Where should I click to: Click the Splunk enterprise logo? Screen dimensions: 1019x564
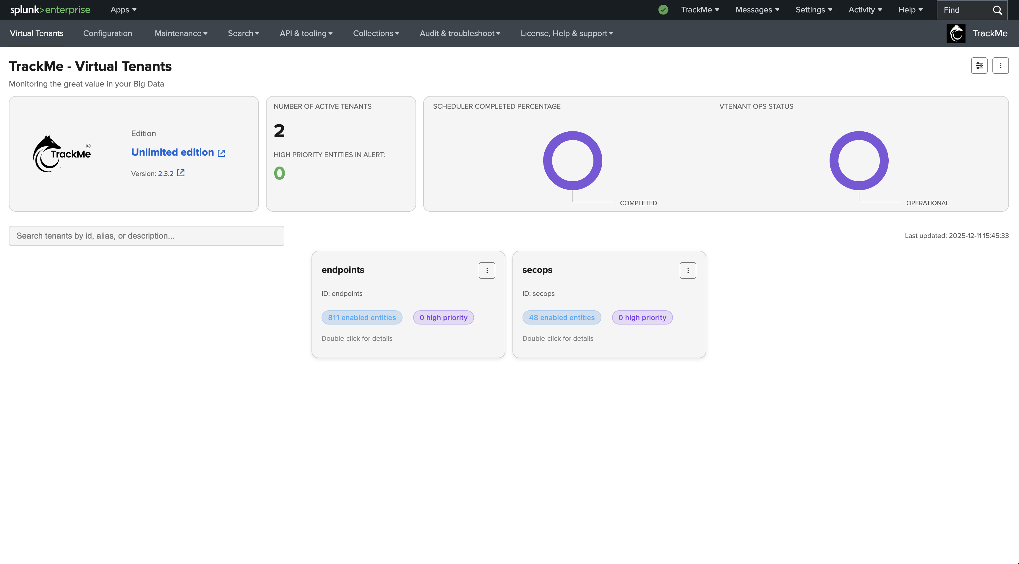click(50, 10)
